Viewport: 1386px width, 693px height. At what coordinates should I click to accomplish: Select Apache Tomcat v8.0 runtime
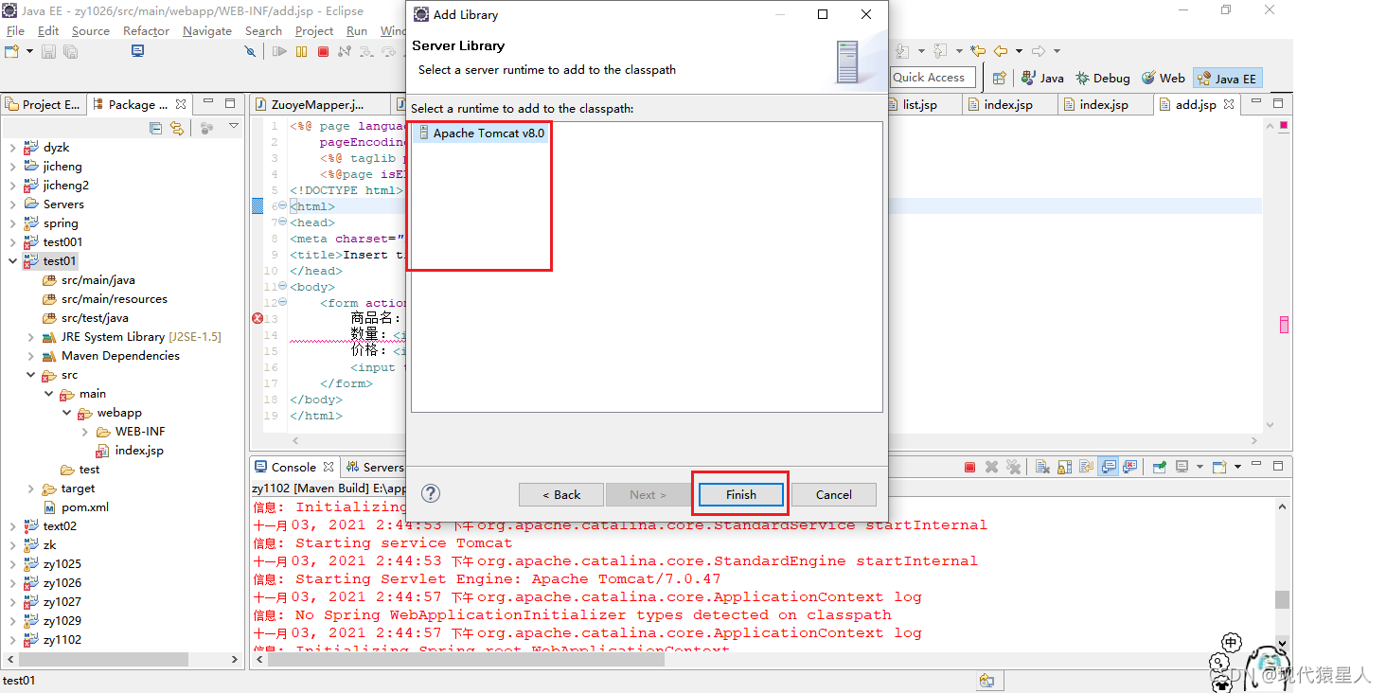tap(482, 133)
